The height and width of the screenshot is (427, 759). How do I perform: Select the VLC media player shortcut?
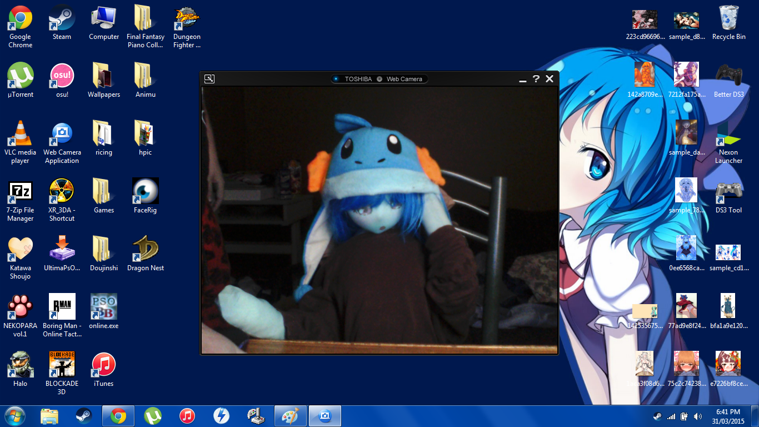pyautogui.click(x=21, y=142)
